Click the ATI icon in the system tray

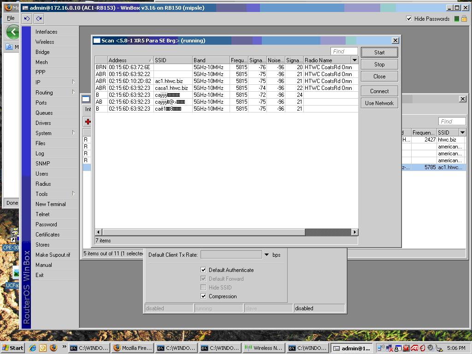tap(413, 348)
